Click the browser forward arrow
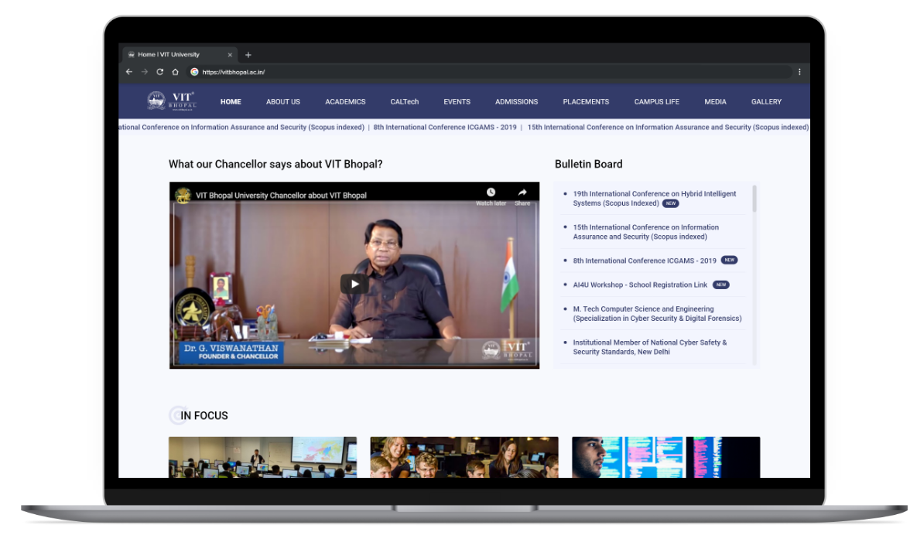Image resolution: width=917 pixels, height=542 pixels. (145, 72)
